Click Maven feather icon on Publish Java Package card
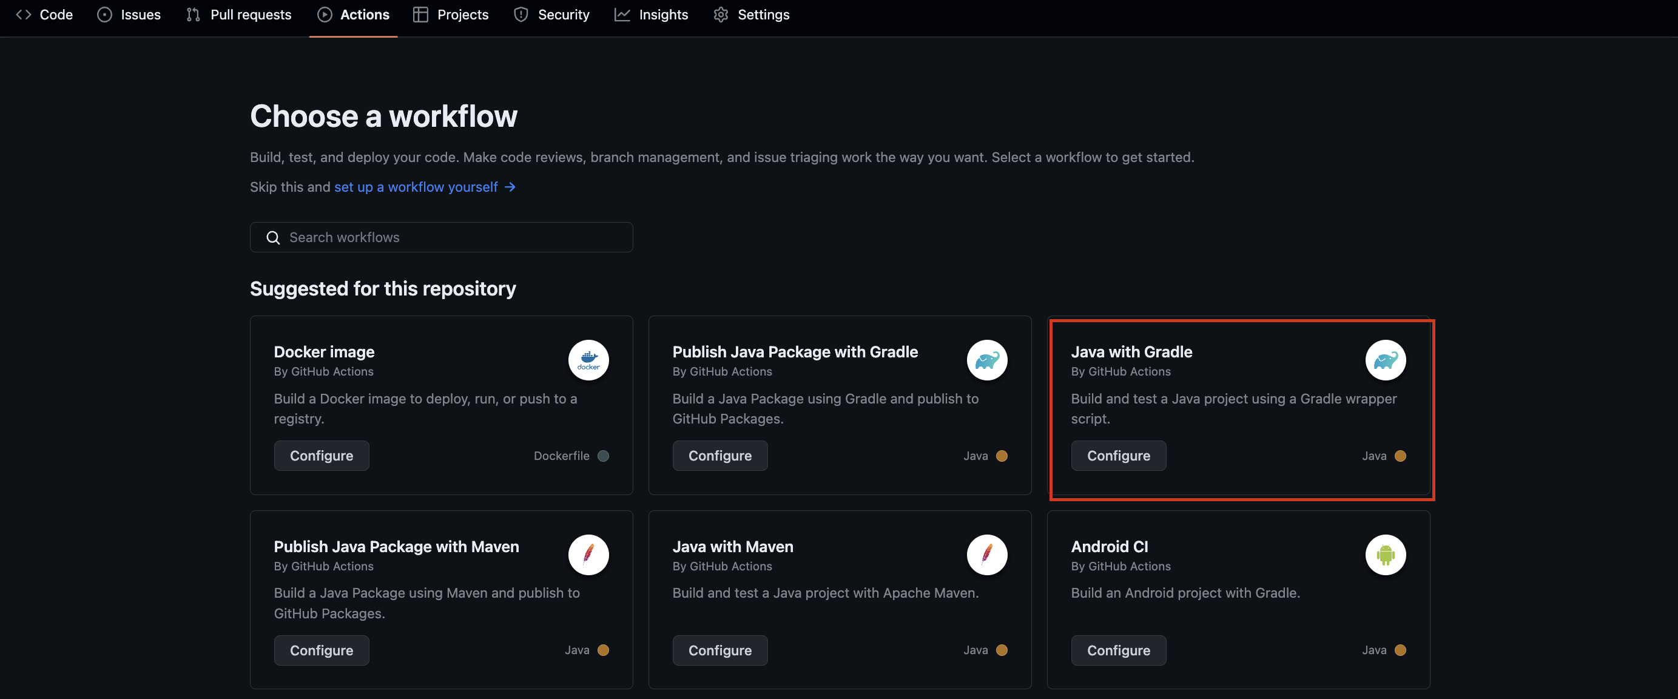 (588, 555)
